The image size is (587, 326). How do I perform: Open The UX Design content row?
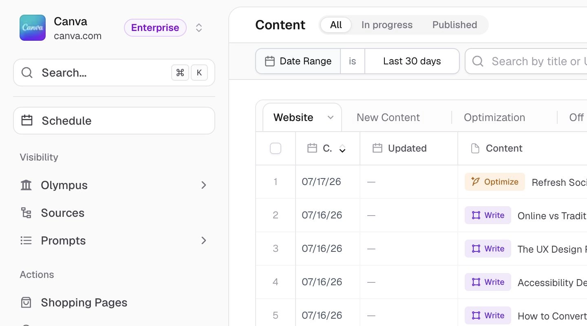click(552, 249)
